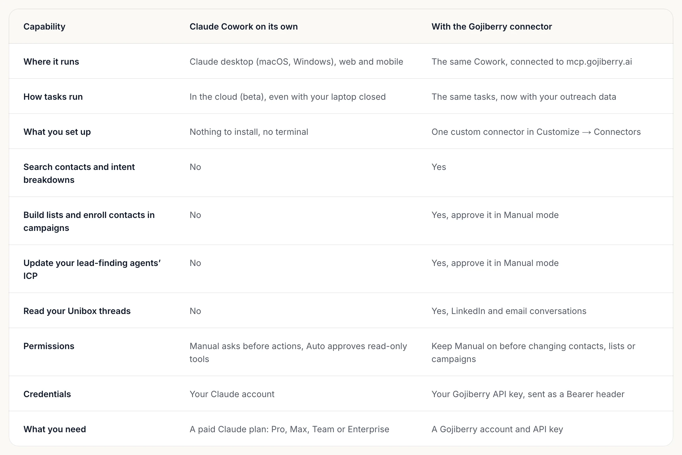
Task: Click 'In the cloud (beta), even with your laptop closed'
Action: pyautogui.click(x=287, y=97)
